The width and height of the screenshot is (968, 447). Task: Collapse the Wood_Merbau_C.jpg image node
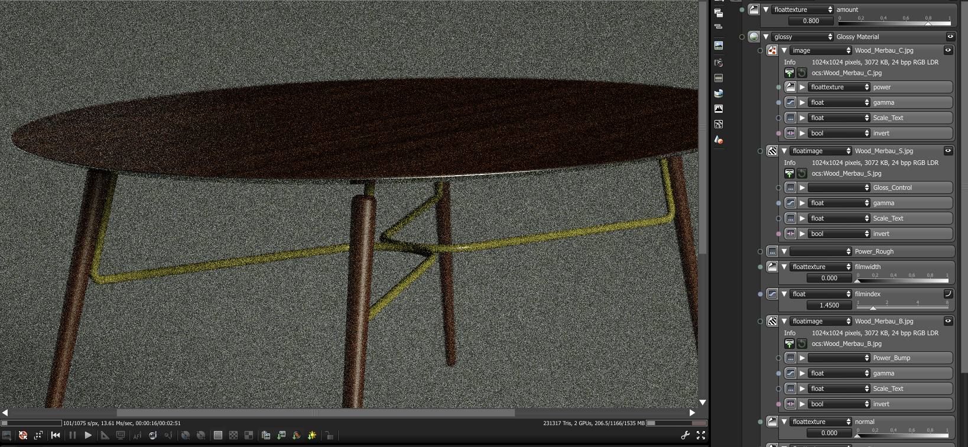pos(784,50)
